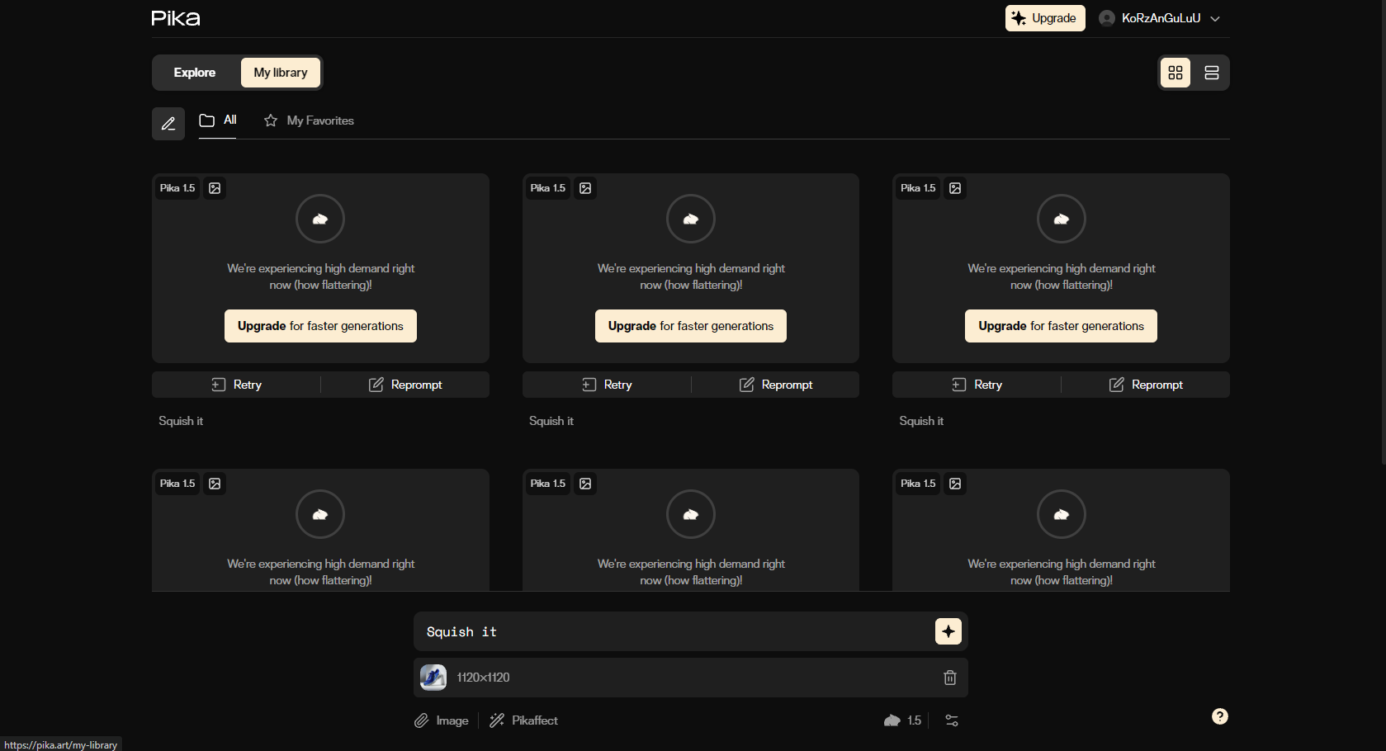The image size is (1386, 751).
Task: Reprompt the second top-row generation
Action: tap(776, 385)
